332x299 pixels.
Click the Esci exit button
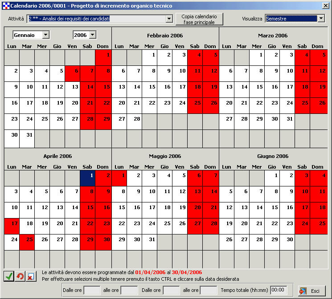(x=312, y=291)
